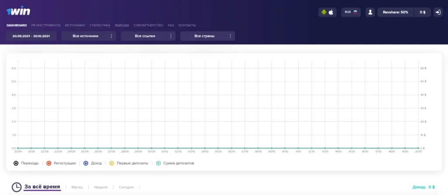Toggle the Первые депозиты chart series
The image size is (448, 195).
coord(129,163)
